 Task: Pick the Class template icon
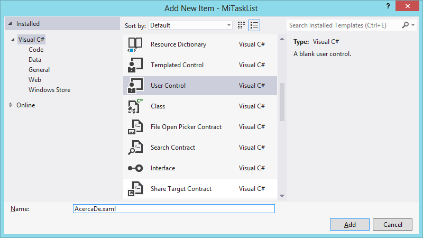[135, 106]
